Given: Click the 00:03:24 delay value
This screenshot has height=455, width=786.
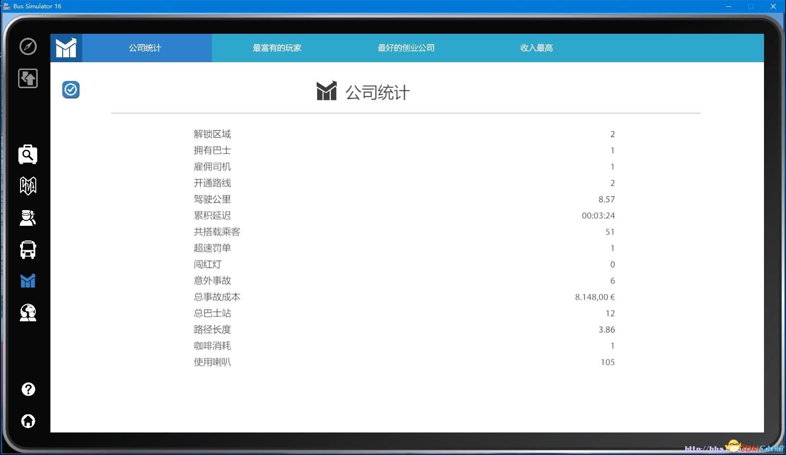Looking at the screenshot, I should point(598,216).
